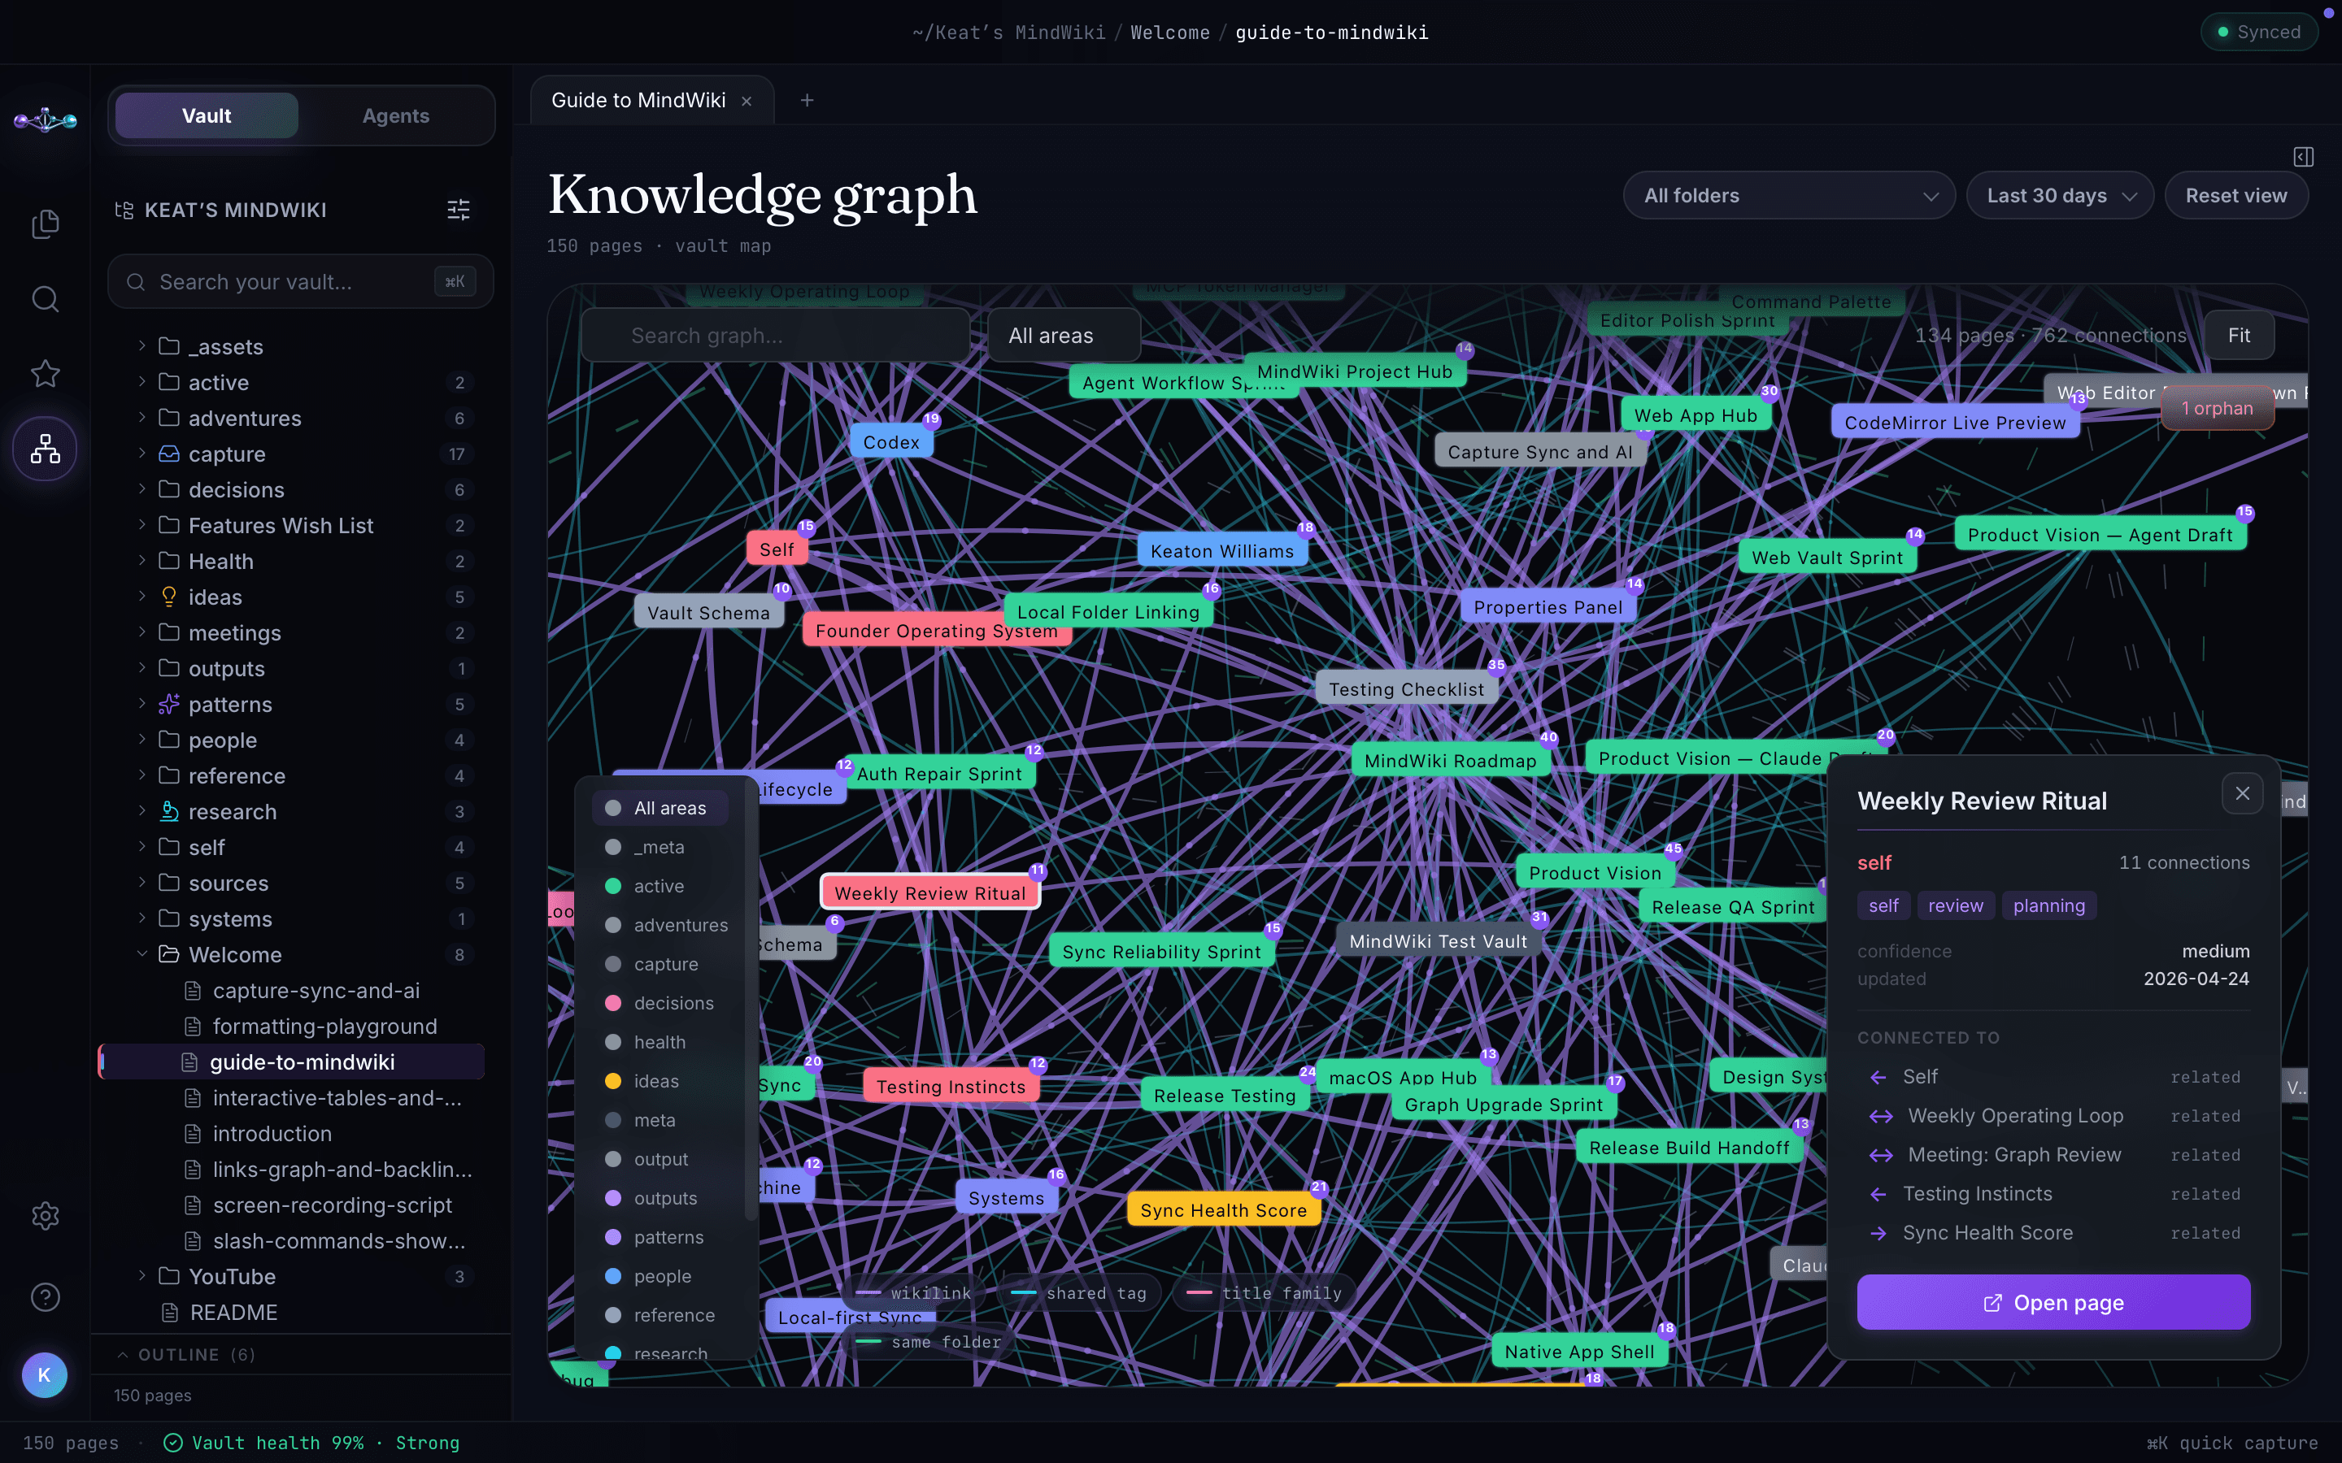Click the ideas lightbulb folder icon
Screen dimensions: 2342x1463
(x=169, y=597)
